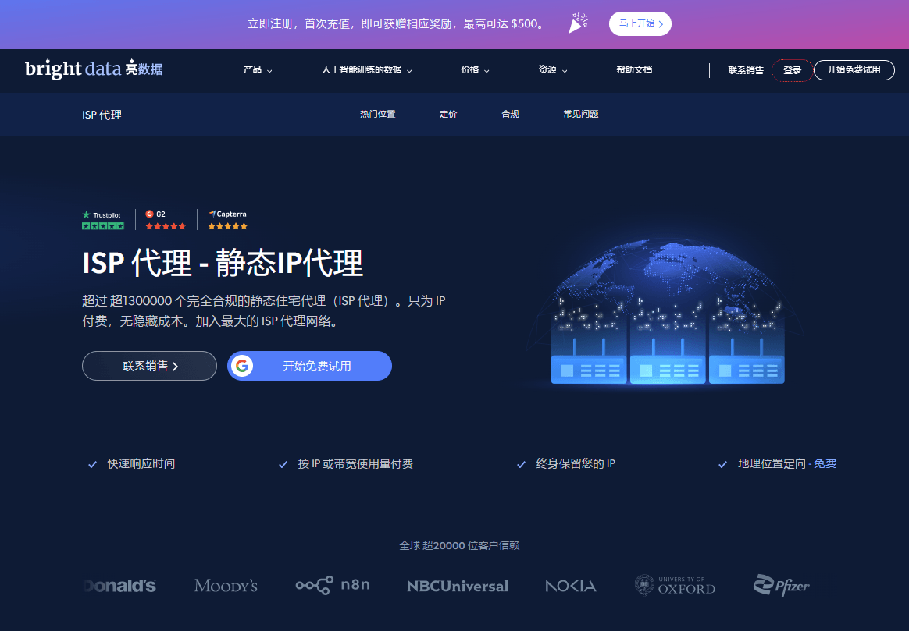Click the banner text about $500 reward
This screenshot has width=909, height=631.
coord(396,23)
